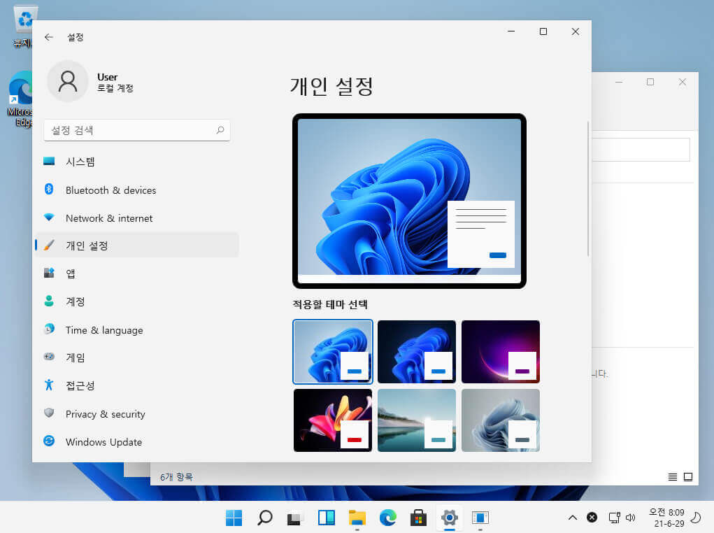Expand the hidden system tray icons chevron
The width and height of the screenshot is (714, 533).
pyautogui.click(x=573, y=518)
